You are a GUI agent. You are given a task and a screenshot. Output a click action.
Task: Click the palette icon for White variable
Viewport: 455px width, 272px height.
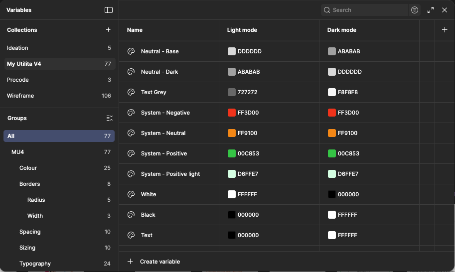coord(131,194)
